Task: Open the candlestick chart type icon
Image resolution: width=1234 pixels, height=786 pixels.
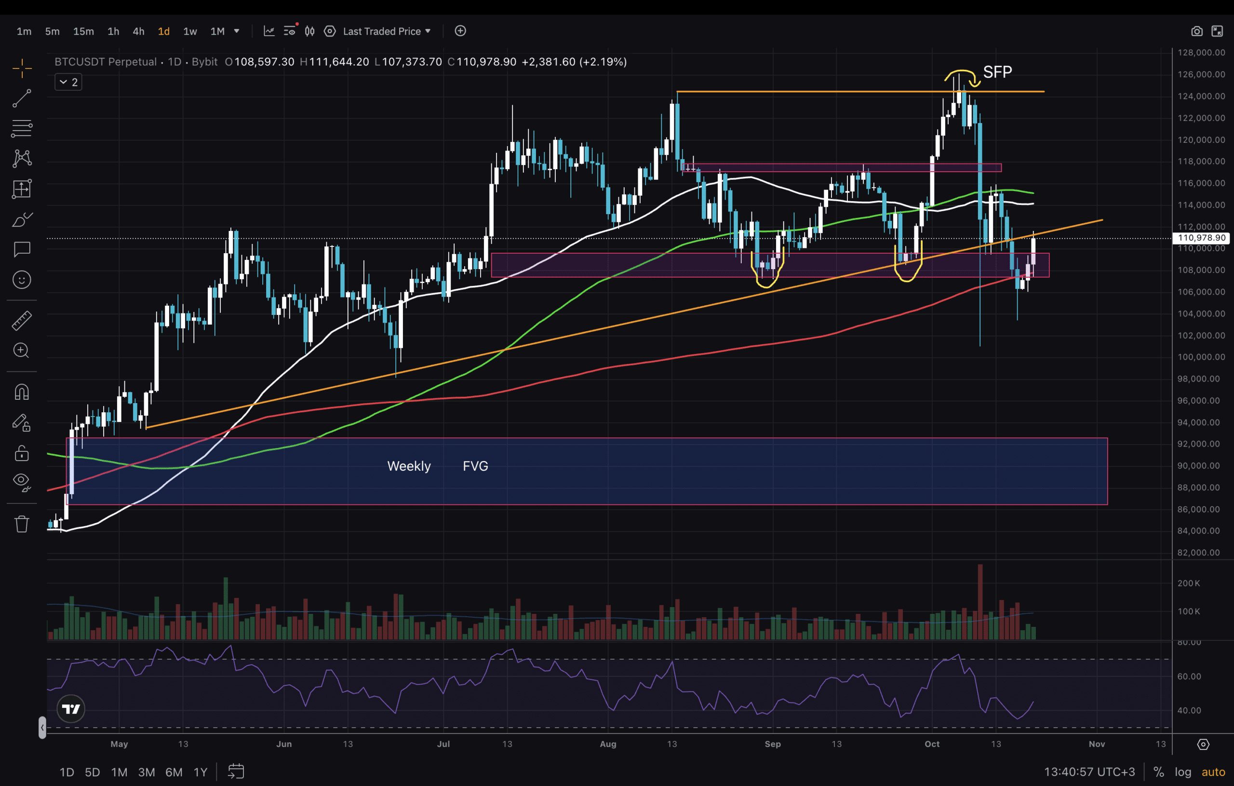Action: click(x=309, y=31)
